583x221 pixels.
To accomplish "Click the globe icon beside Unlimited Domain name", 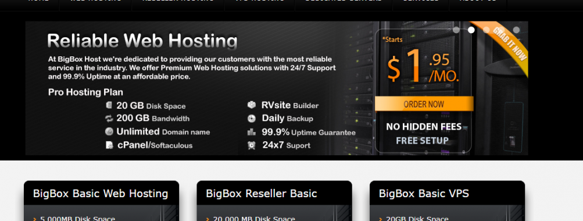I will pos(109,131).
